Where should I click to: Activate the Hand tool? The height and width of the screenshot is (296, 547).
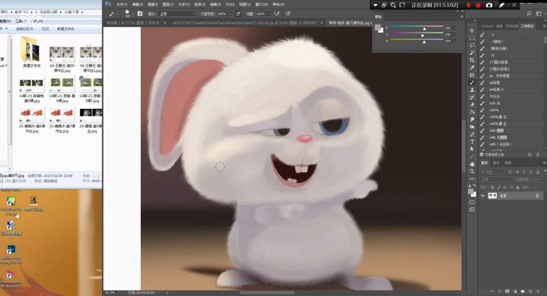pos(472,164)
